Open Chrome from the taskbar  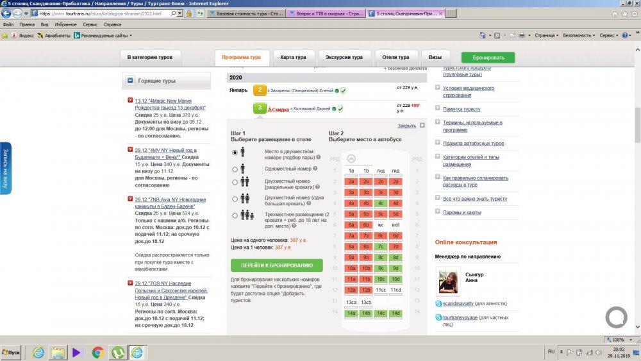click(x=97, y=352)
